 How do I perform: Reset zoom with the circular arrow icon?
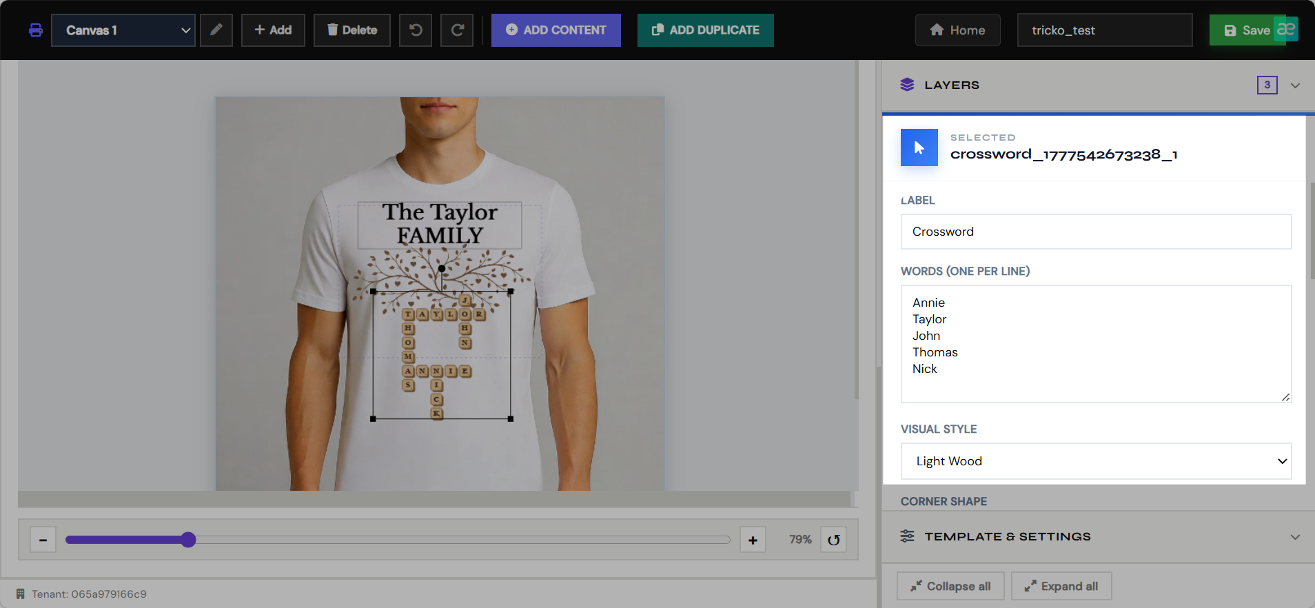[x=834, y=540]
